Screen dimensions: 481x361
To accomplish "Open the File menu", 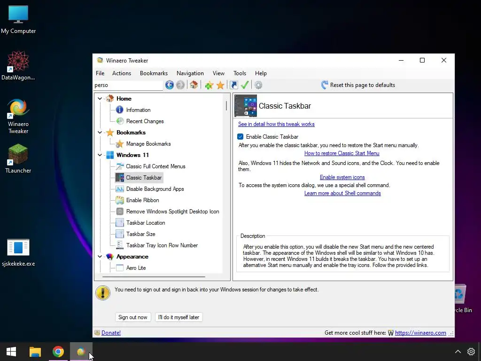I will [x=100, y=73].
